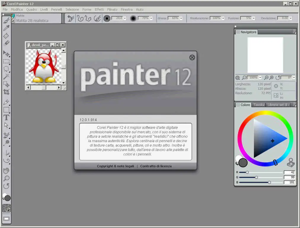Viewport: 300px width, 228px height.
Task: Open the Livelli menu
Action: [x=44, y=9]
